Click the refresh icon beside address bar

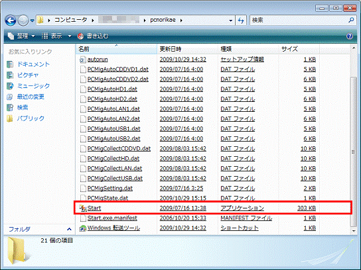241,21
